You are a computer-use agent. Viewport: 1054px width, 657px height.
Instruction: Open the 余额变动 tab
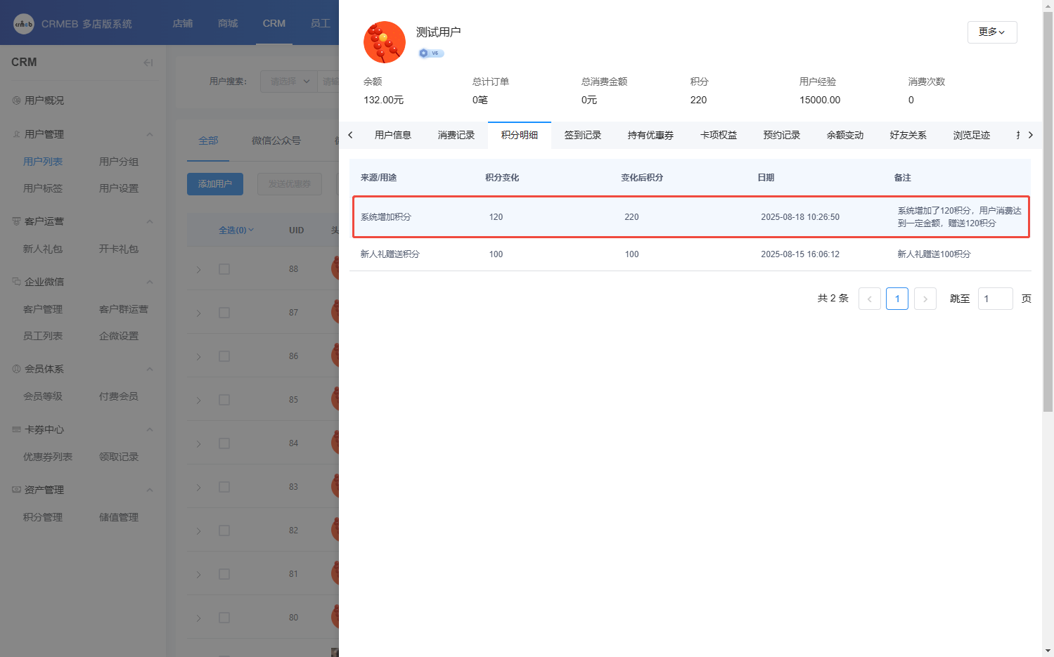(x=844, y=135)
